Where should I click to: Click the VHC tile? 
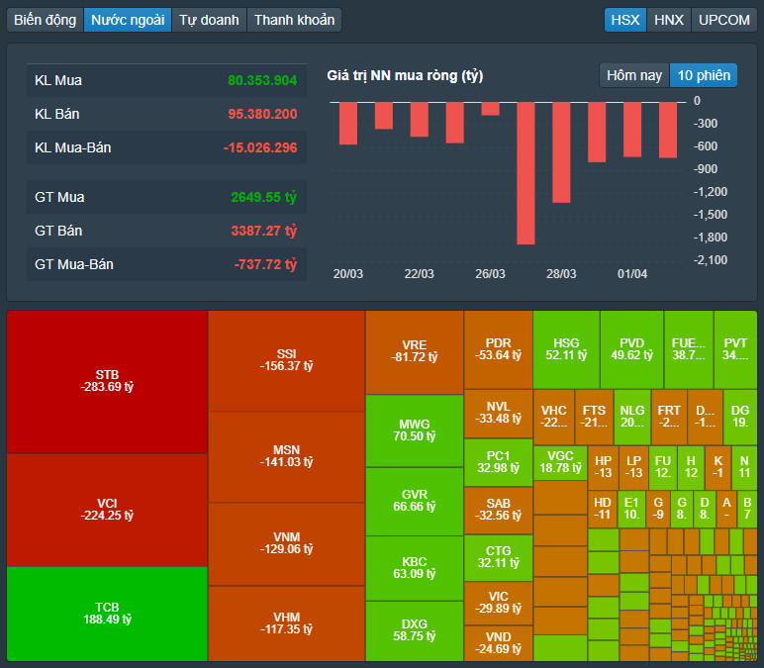tap(554, 417)
